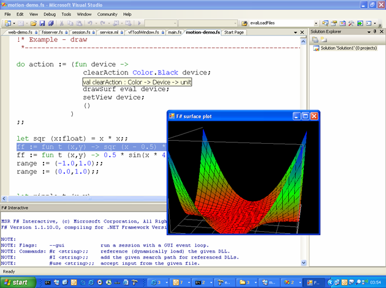The width and height of the screenshot is (386, 288).
Task: Click the Copy toolbar icon
Action: [x=70, y=23]
